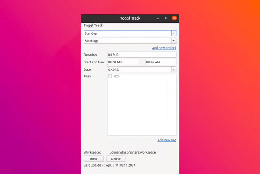Viewport: 260px width, 174px height.
Task: Click the Duration field showing 0:15:12
Action: pos(142,55)
